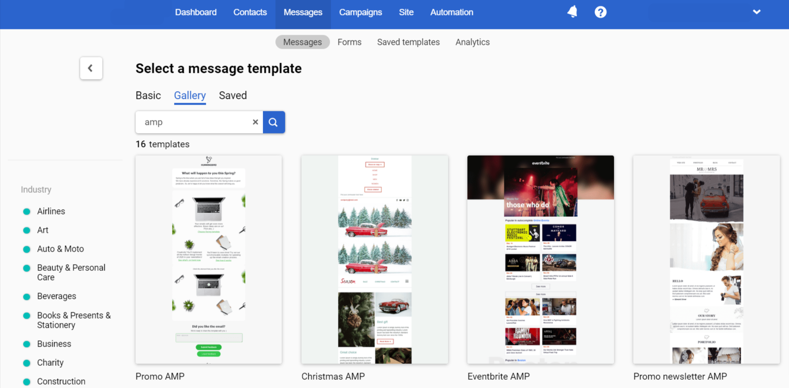Image resolution: width=789 pixels, height=388 pixels.
Task: Select the Auto & Moto industry filter
Action: [x=60, y=249]
